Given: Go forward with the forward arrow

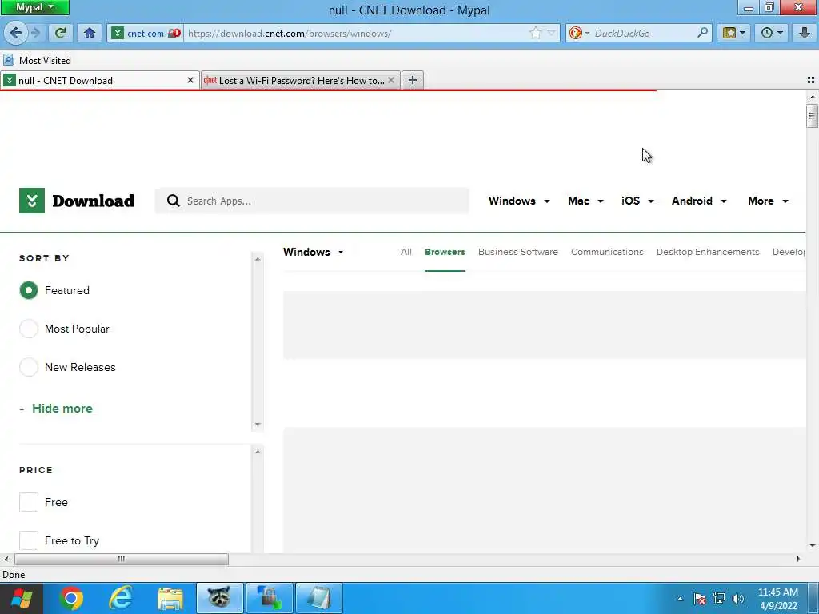Looking at the screenshot, I should point(35,33).
